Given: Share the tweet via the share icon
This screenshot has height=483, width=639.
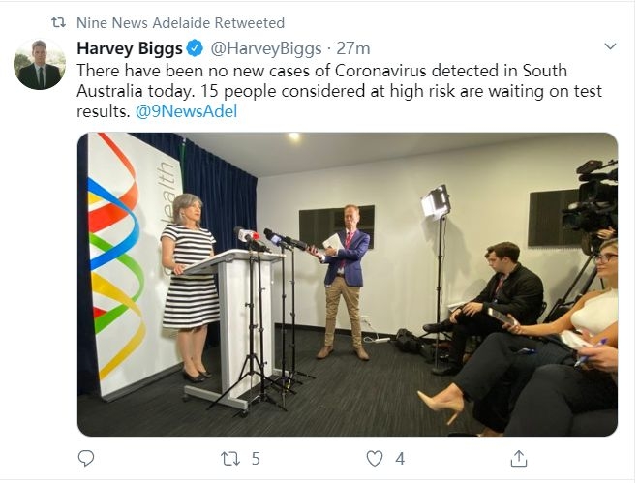Looking at the screenshot, I should click(x=518, y=459).
